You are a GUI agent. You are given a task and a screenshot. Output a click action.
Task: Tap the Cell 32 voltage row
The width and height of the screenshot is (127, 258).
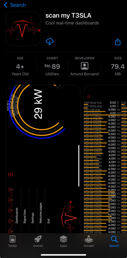tap(102, 169)
